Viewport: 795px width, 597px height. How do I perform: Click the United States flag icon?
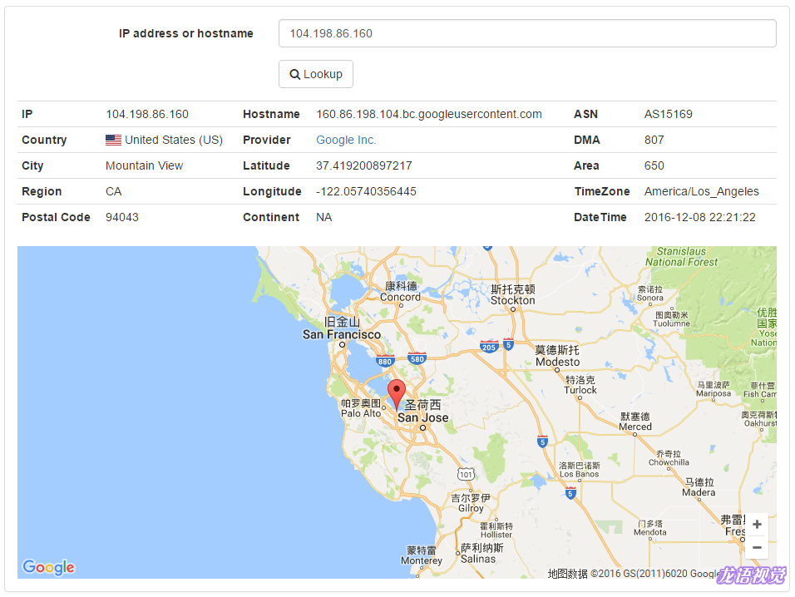pyautogui.click(x=113, y=140)
